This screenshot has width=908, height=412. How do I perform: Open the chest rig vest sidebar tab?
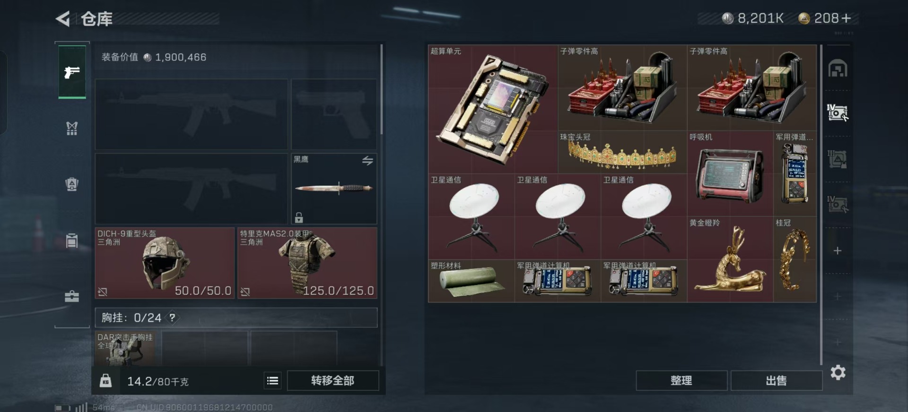tap(72, 128)
